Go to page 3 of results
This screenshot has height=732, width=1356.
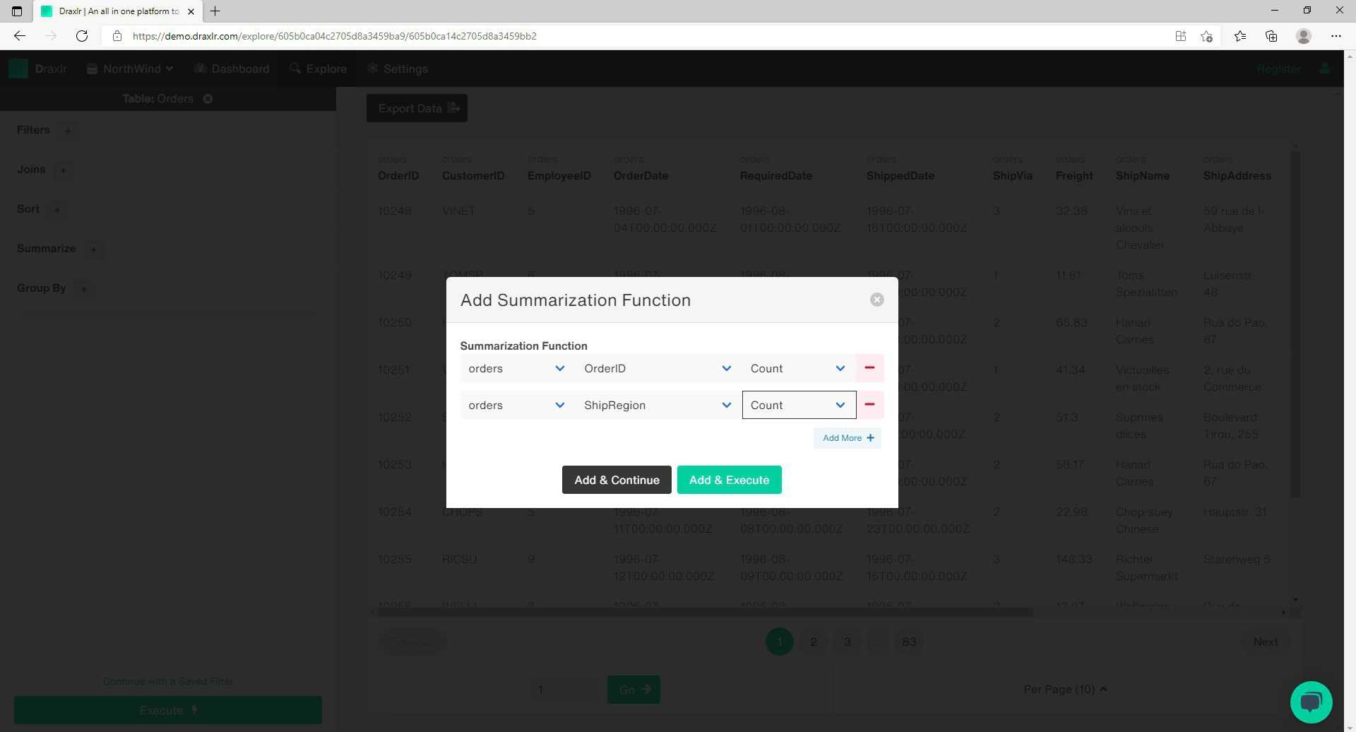pos(847,642)
